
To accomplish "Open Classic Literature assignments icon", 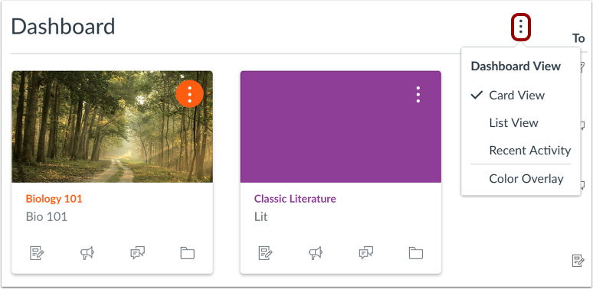I will point(266,253).
